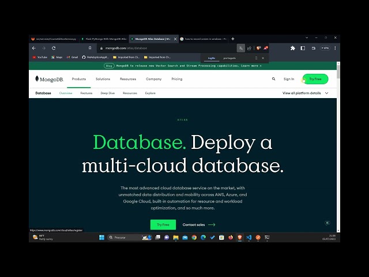Open the translate page icon in address bar
Screen dimensions: 369x277
pos(241,48)
